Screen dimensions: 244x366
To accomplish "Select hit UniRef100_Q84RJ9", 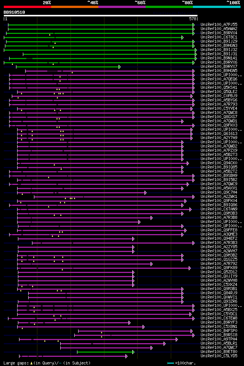I will click(219, 294).
